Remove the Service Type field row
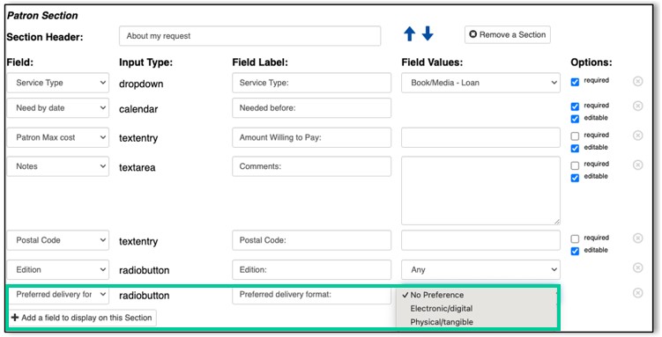Image resolution: width=662 pixels, height=337 pixels. click(x=638, y=81)
